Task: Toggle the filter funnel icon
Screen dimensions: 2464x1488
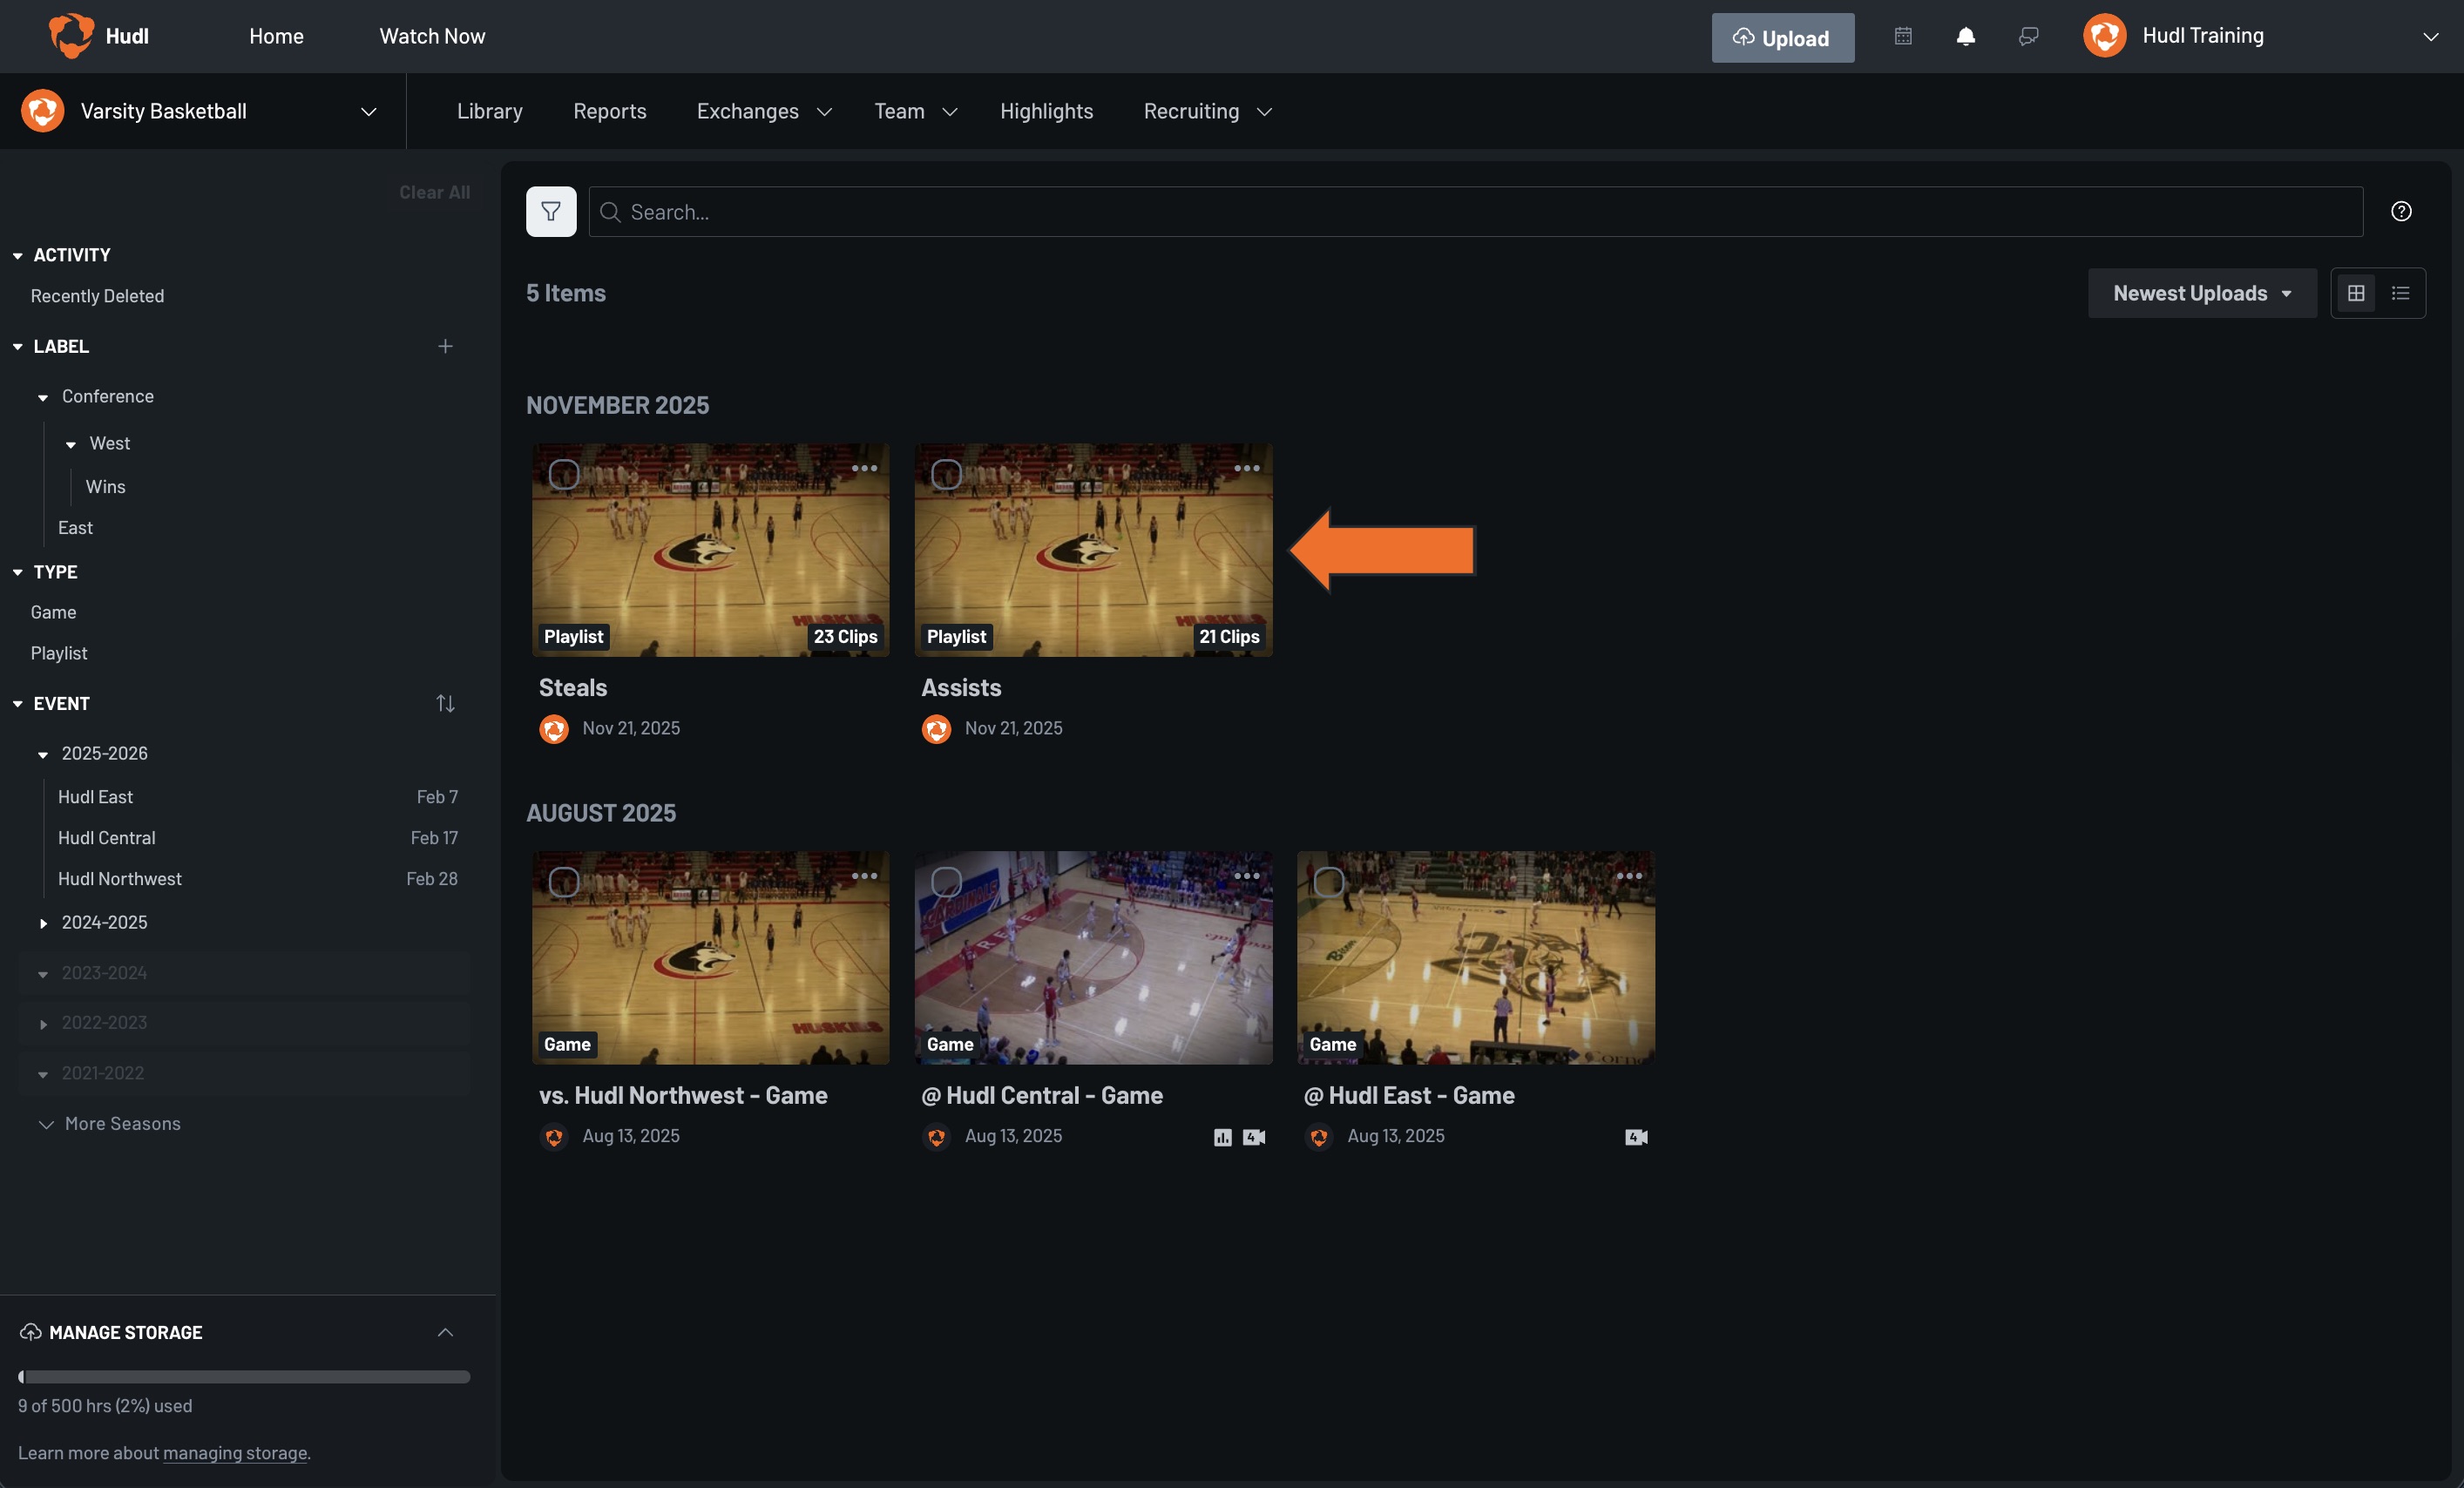Action: [x=551, y=211]
